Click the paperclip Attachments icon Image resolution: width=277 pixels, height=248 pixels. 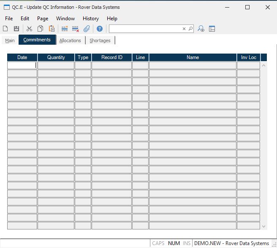point(87,29)
